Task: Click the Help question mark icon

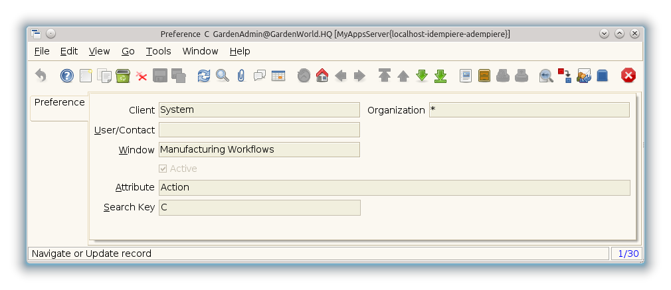Action: (x=67, y=76)
